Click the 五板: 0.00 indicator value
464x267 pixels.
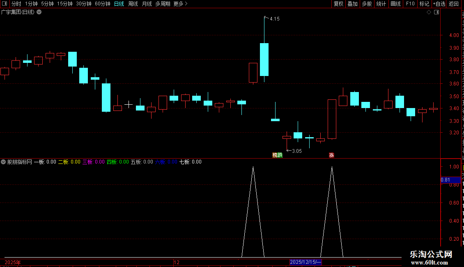tap(142, 162)
